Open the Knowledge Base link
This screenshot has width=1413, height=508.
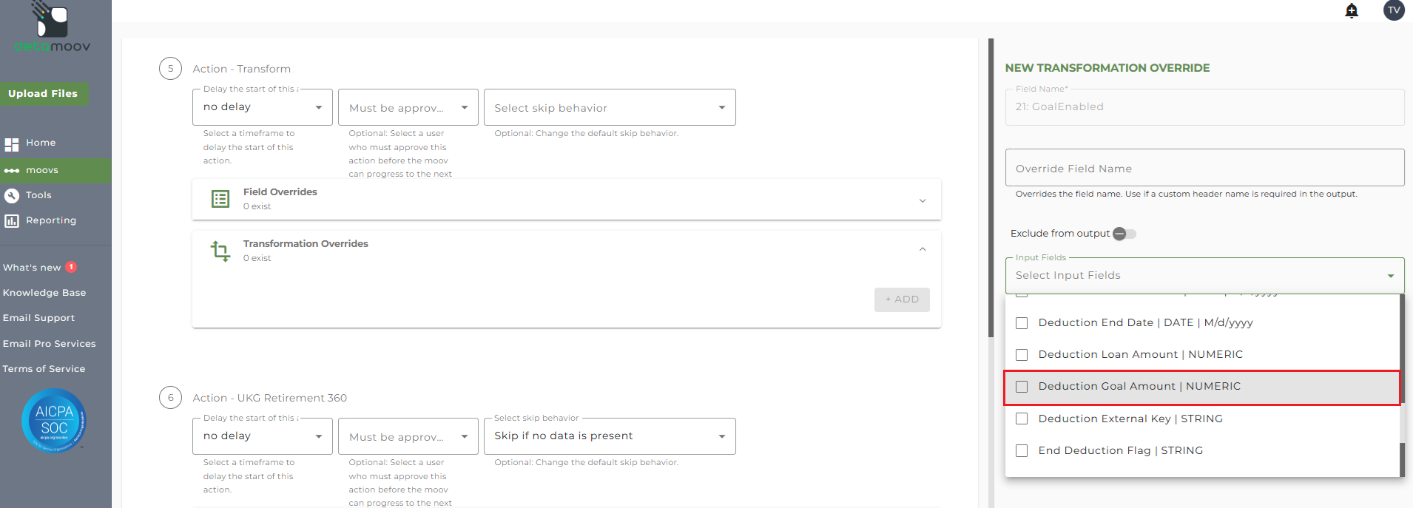[44, 293]
